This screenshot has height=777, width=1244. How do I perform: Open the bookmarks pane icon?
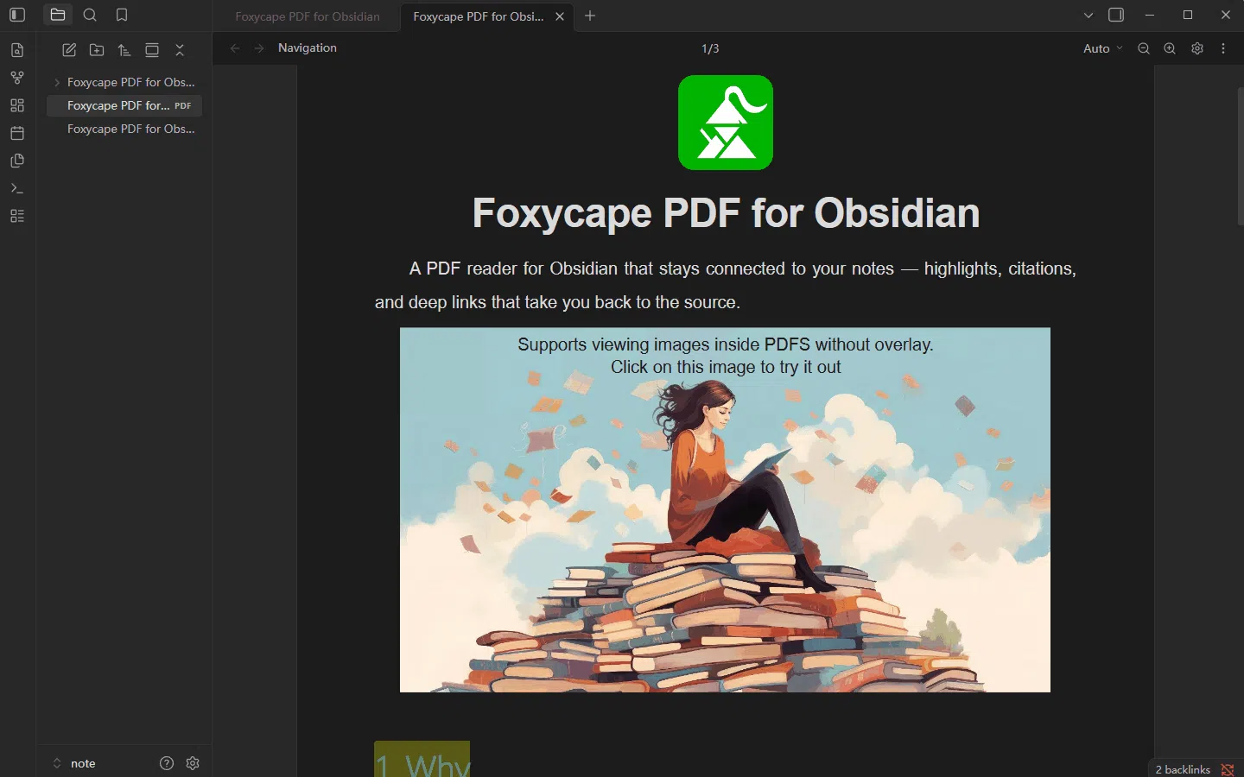click(x=122, y=15)
